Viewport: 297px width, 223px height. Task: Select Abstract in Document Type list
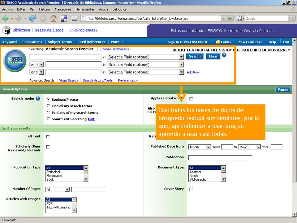[205, 172]
